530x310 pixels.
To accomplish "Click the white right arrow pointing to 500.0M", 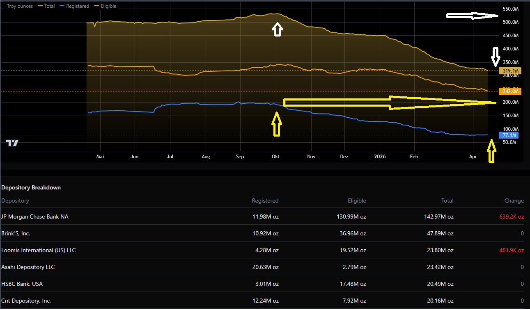I will point(472,16).
